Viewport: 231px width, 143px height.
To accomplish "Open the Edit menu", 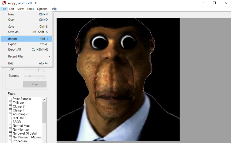I will [12, 9].
